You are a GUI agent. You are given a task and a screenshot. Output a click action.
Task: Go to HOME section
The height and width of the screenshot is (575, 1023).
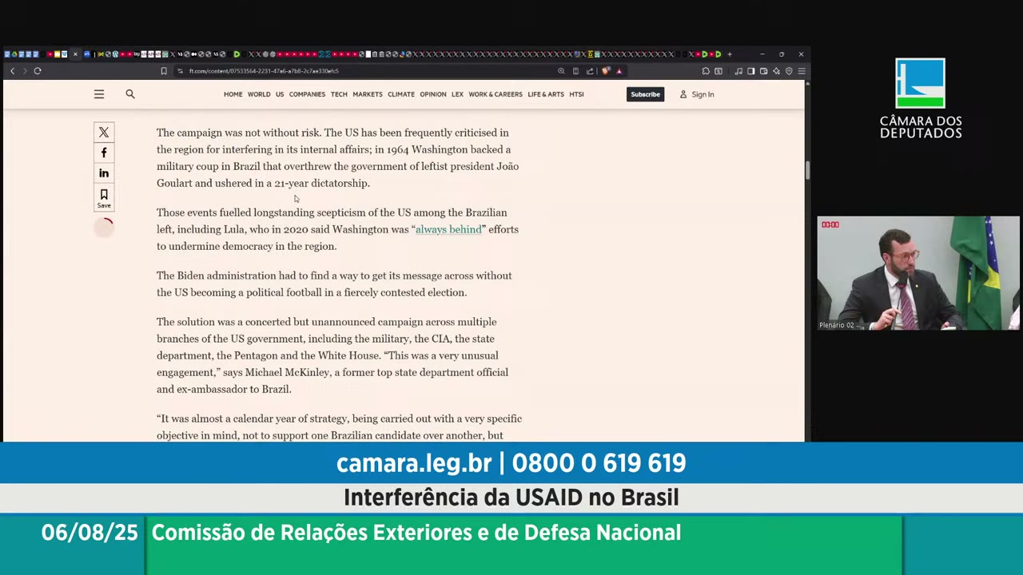click(233, 94)
